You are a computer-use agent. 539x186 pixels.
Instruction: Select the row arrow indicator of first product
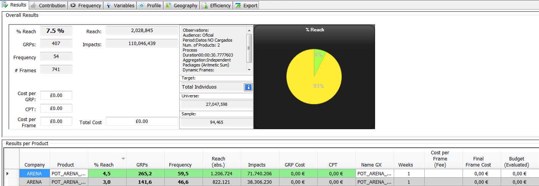pos(8,174)
